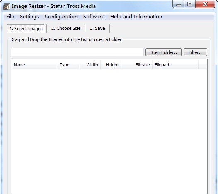
Task: Open the Settings menu
Action: point(29,17)
